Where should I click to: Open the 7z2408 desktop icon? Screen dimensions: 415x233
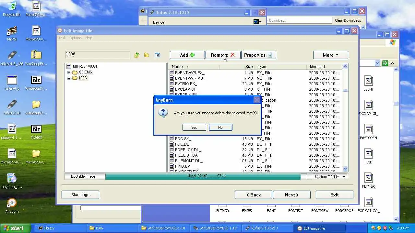[x=36, y=132]
